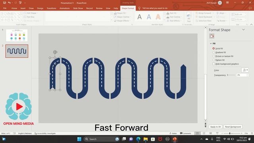
Task: Click the Transparency slider
Action: point(231,75)
